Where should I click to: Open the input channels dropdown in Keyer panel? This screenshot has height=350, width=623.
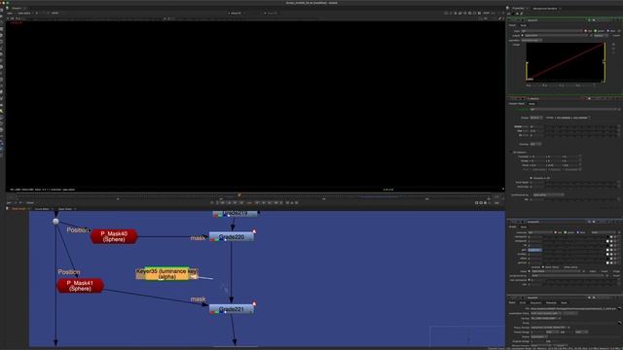(552, 31)
